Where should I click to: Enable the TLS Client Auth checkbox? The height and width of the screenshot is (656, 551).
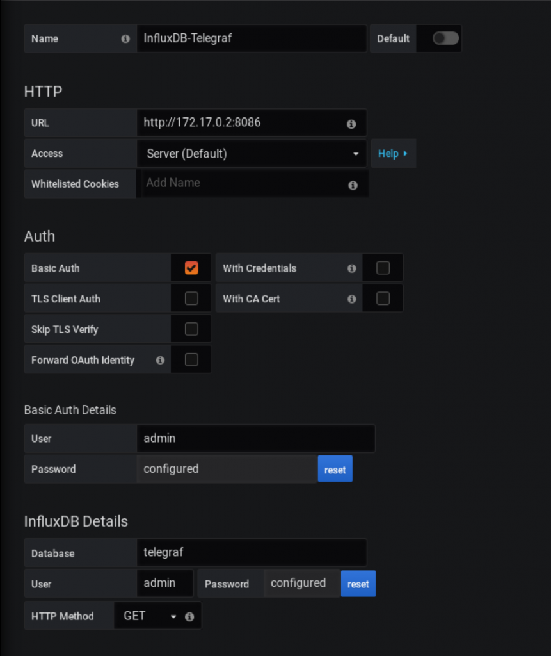pos(191,299)
